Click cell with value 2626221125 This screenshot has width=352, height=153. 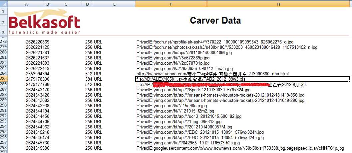[38, 47]
